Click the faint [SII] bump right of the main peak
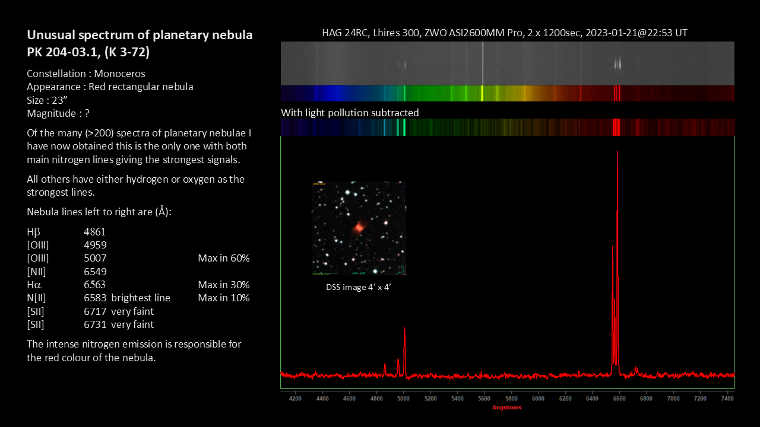This screenshot has width=760, height=427. tap(636, 369)
